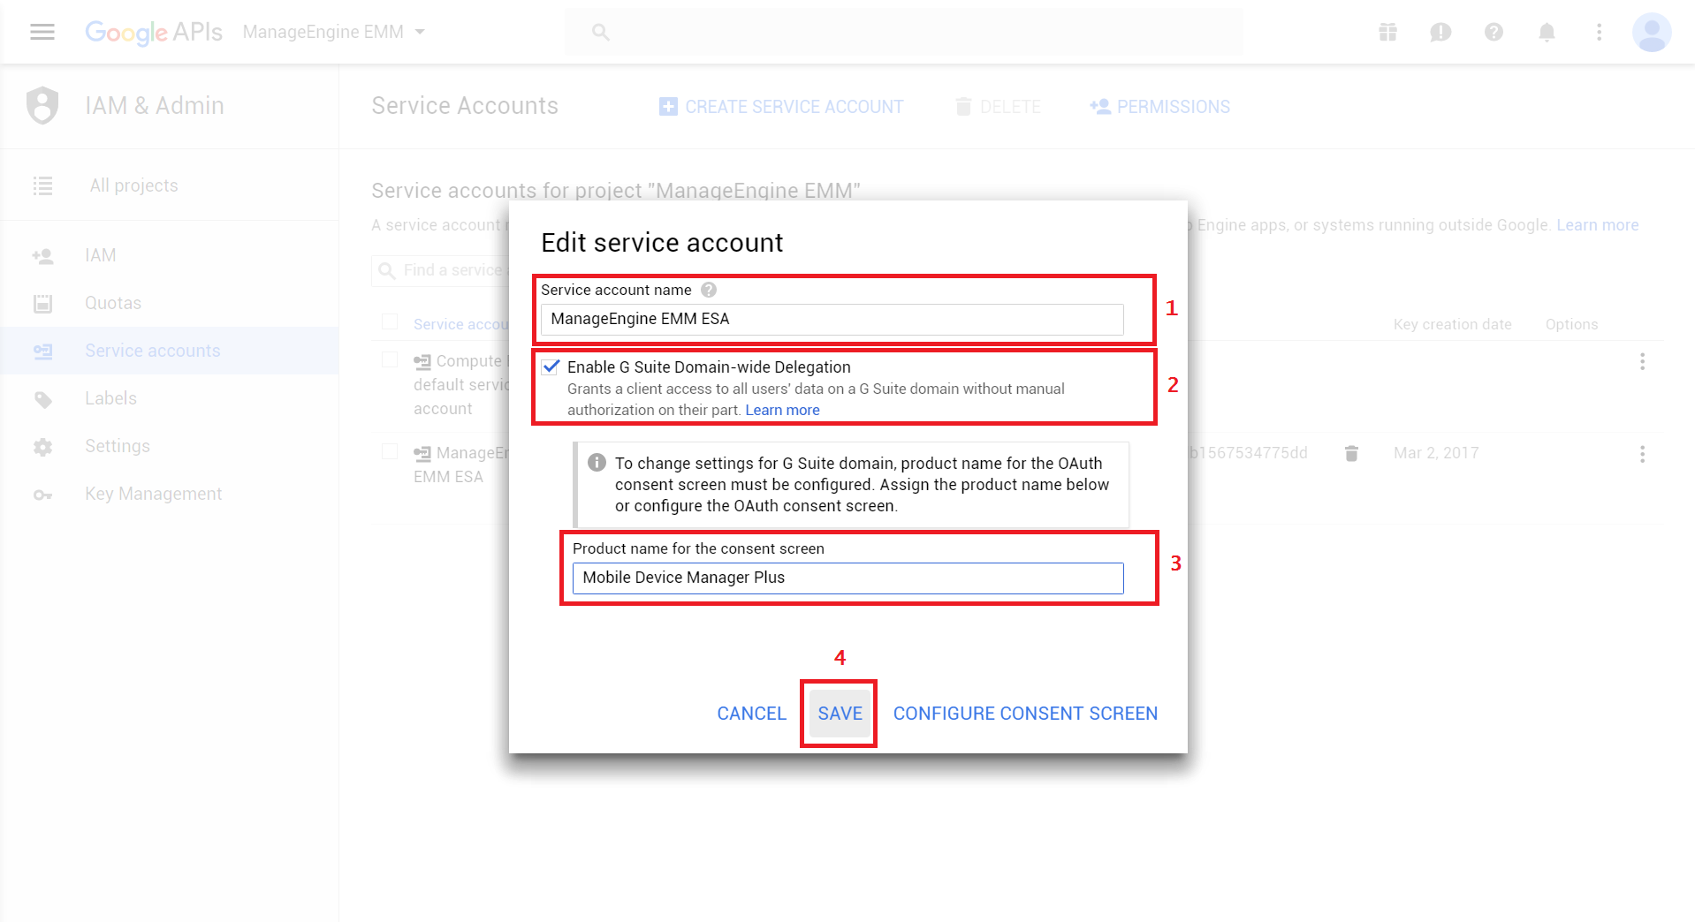Image resolution: width=1695 pixels, height=922 pixels.
Task: Click CONFIGURE CONSENT SCREEN button
Action: pyautogui.click(x=1025, y=714)
